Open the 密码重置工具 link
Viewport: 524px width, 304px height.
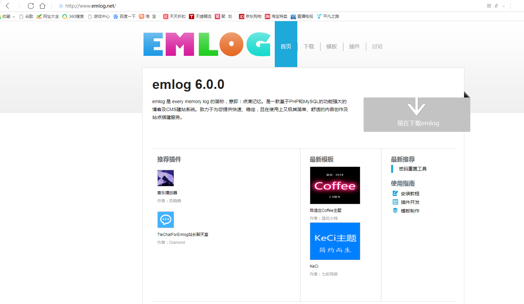coord(413,169)
